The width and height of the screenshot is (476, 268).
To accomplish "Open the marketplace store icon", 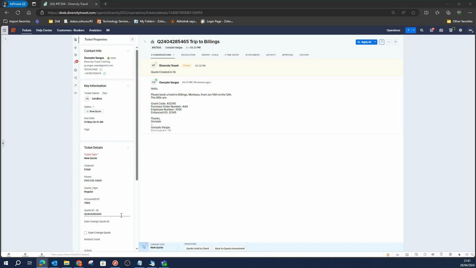I will (451, 30).
